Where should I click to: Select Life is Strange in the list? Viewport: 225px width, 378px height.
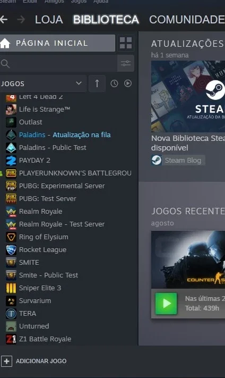(45, 110)
